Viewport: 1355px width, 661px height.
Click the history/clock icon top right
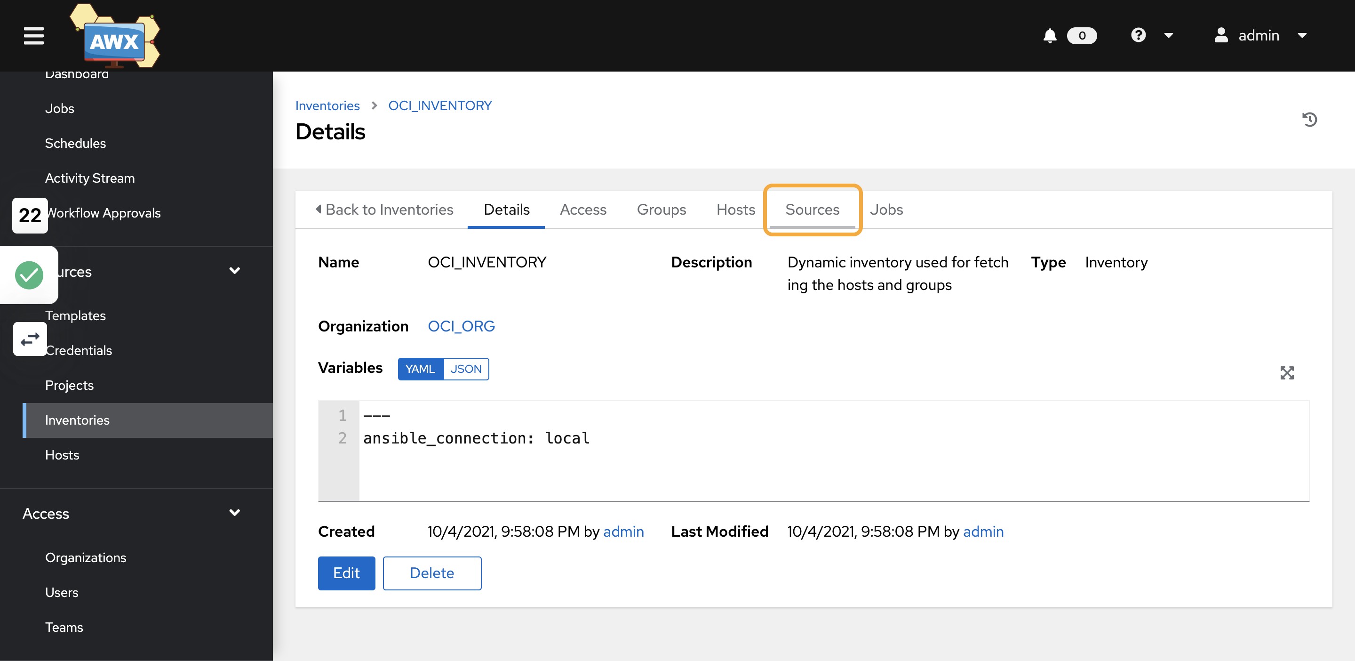click(1311, 120)
